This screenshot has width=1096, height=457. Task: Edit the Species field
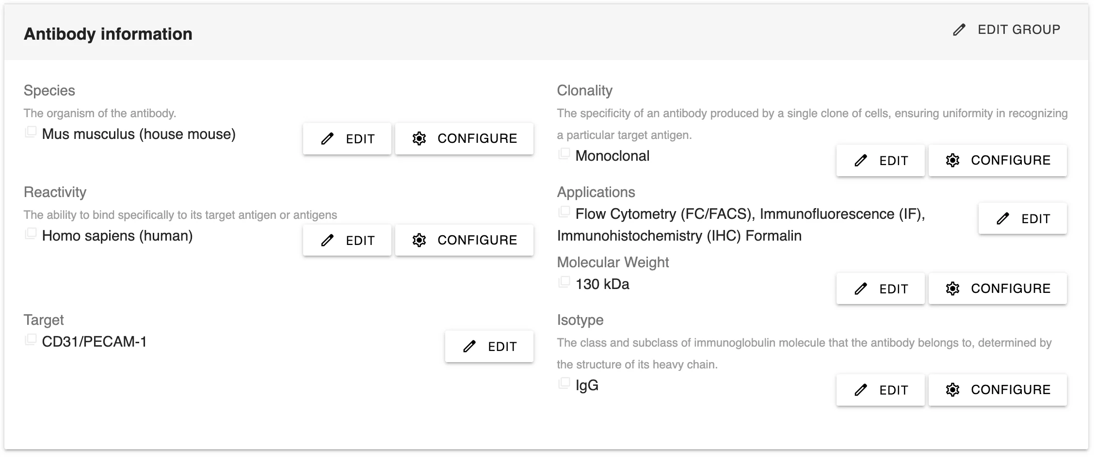pyautogui.click(x=347, y=139)
